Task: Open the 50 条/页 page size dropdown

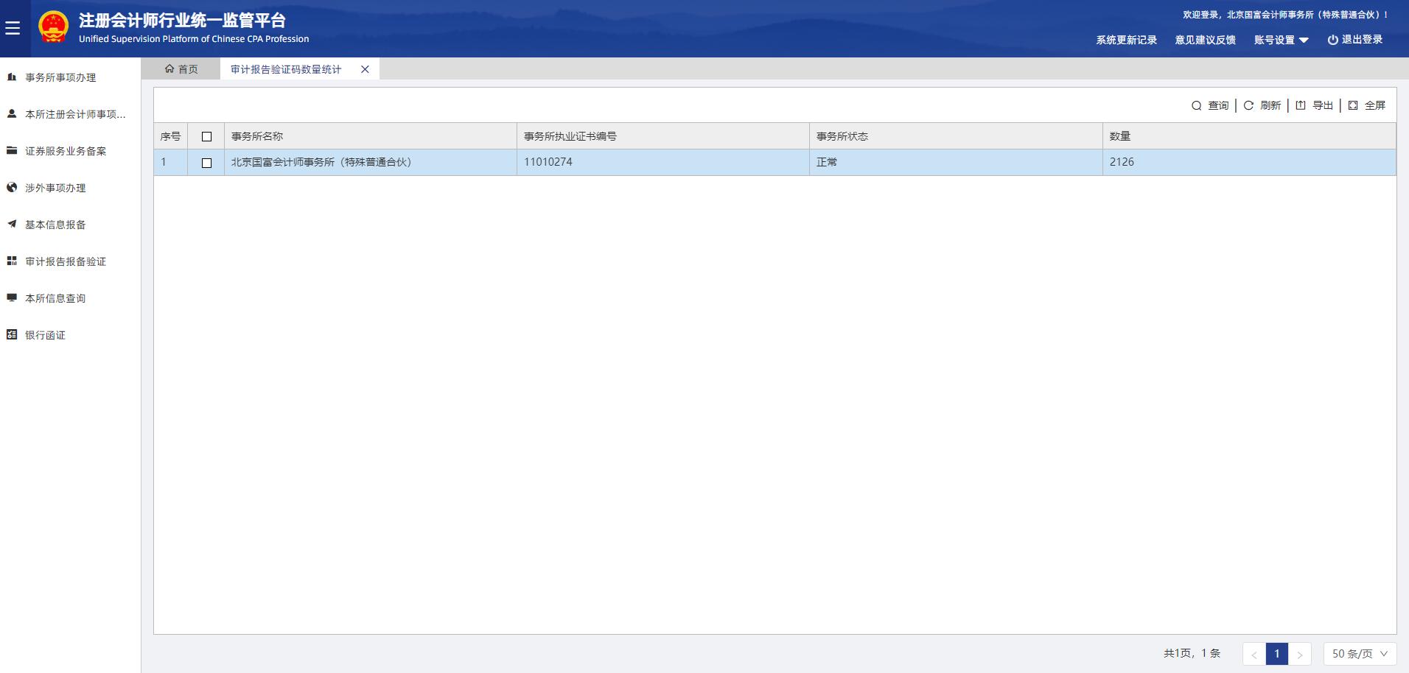Action: pos(1359,654)
